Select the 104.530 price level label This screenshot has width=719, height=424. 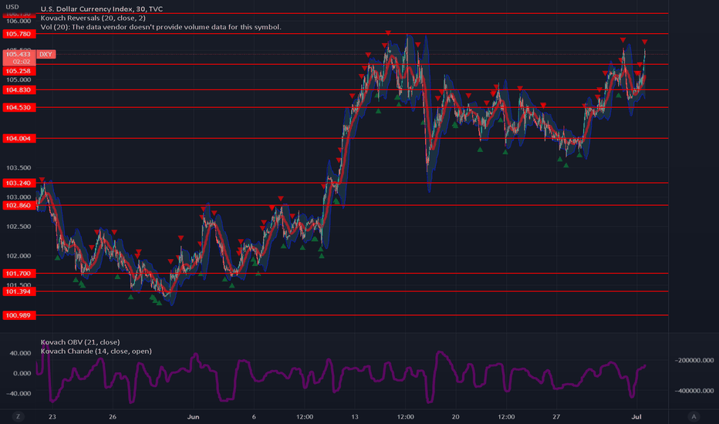[x=19, y=107]
